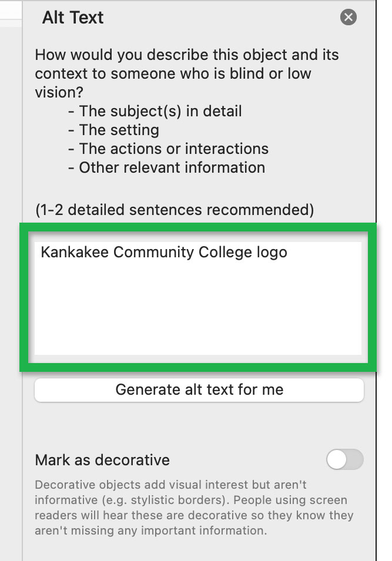Enable the Mark as decorative toggle
Image resolution: width=392 pixels, height=561 pixels.
[344, 460]
